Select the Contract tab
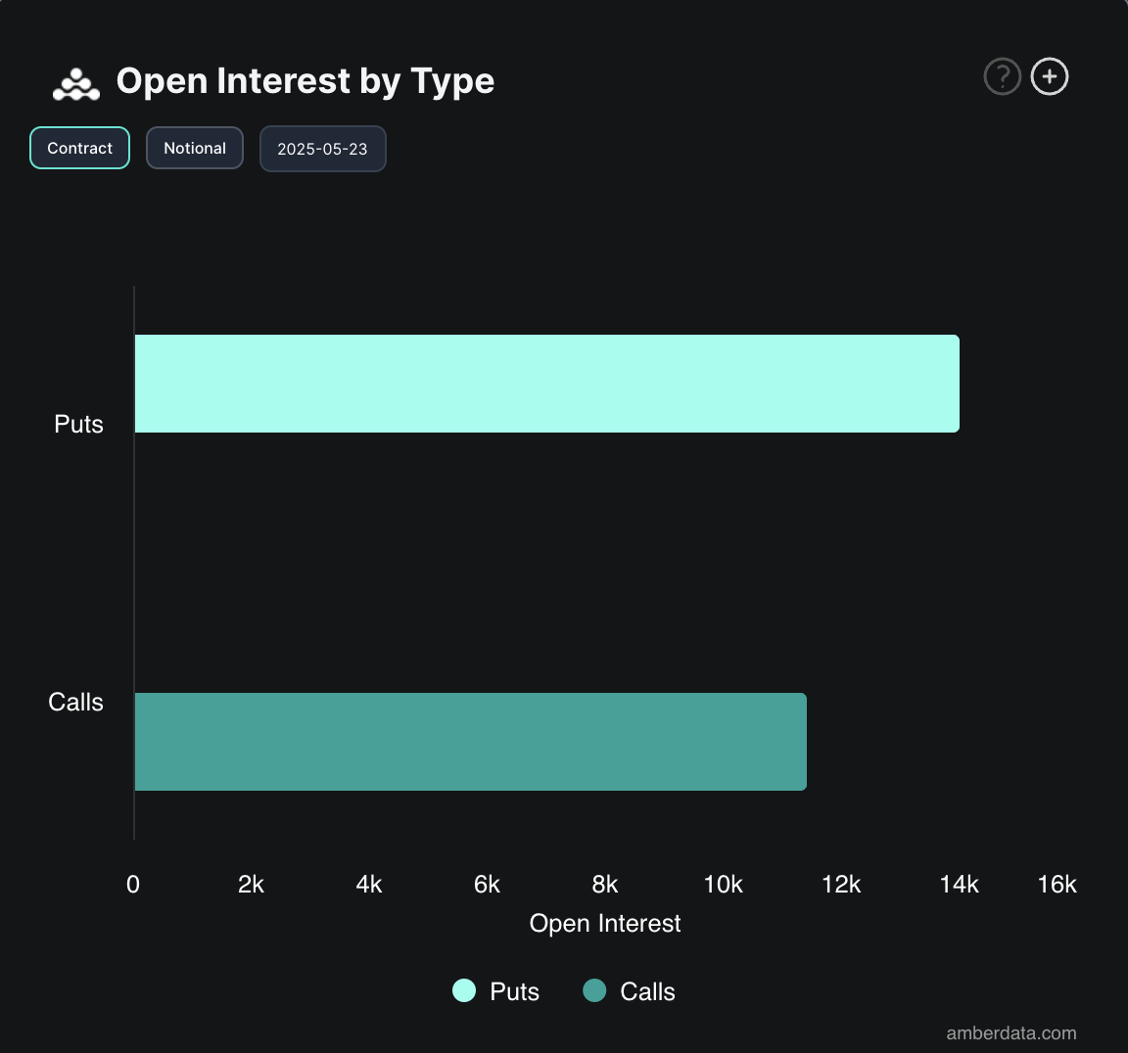Image resolution: width=1128 pixels, height=1053 pixels. 79,148
